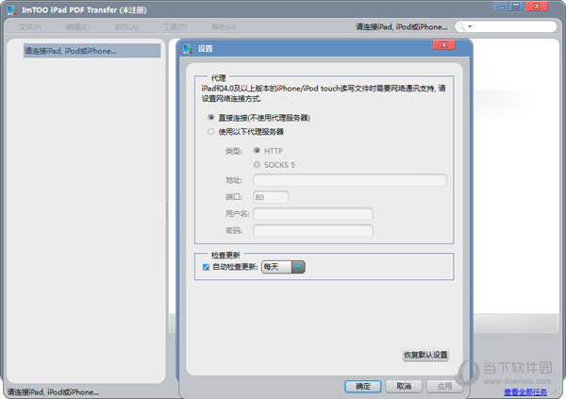
Task: Select use proxy server radio button
Action: coord(210,131)
